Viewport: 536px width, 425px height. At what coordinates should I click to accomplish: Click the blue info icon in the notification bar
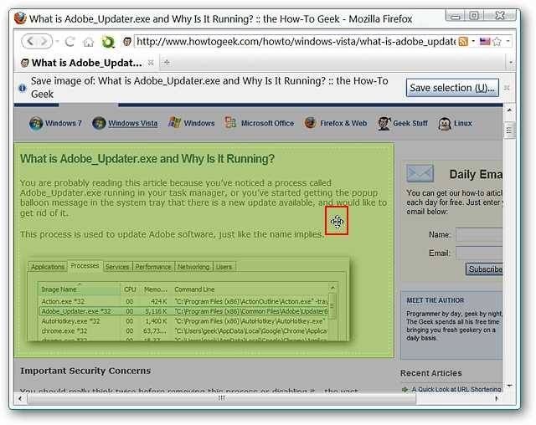pyautogui.click(x=23, y=88)
